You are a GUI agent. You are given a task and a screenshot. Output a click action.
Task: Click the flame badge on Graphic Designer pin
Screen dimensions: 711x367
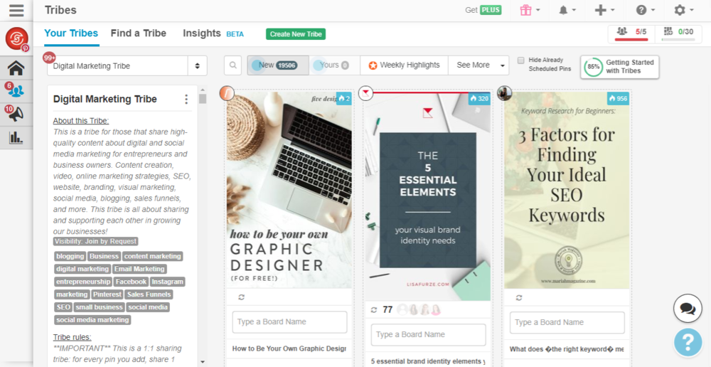pos(343,98)
